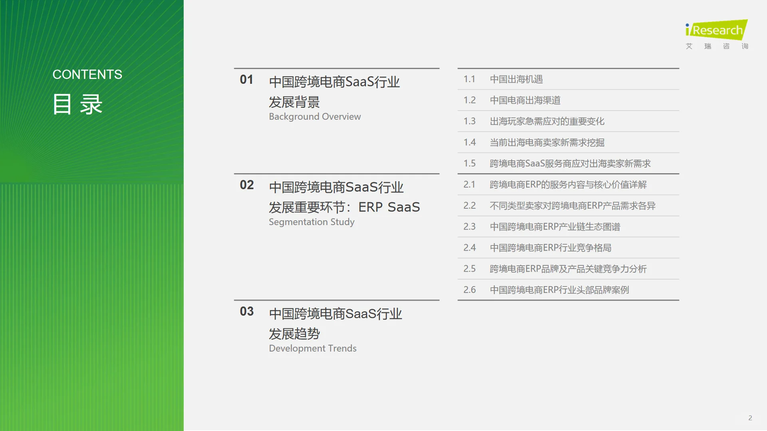Select section number 01

[246, 79]
